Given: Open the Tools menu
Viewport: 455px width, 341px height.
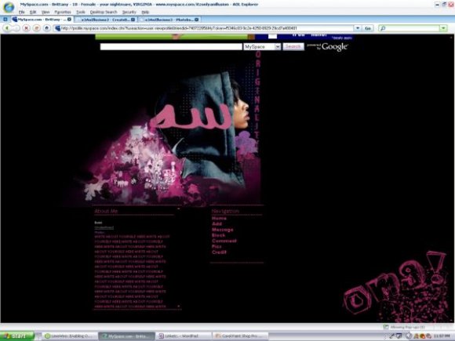Looking at the screenshot, I should click(80, 13).
